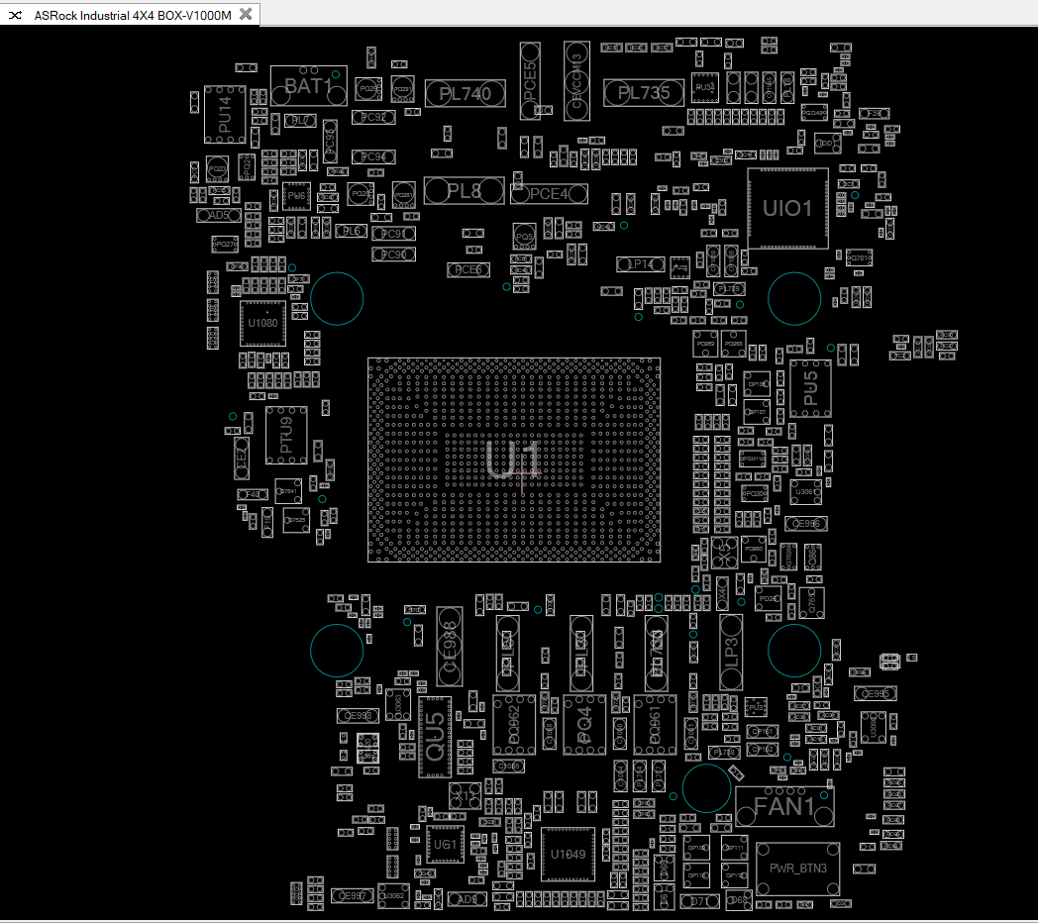Screen dimensions: 1038x923
Task: Select the LP3 inductor
Action: (731, 652)
